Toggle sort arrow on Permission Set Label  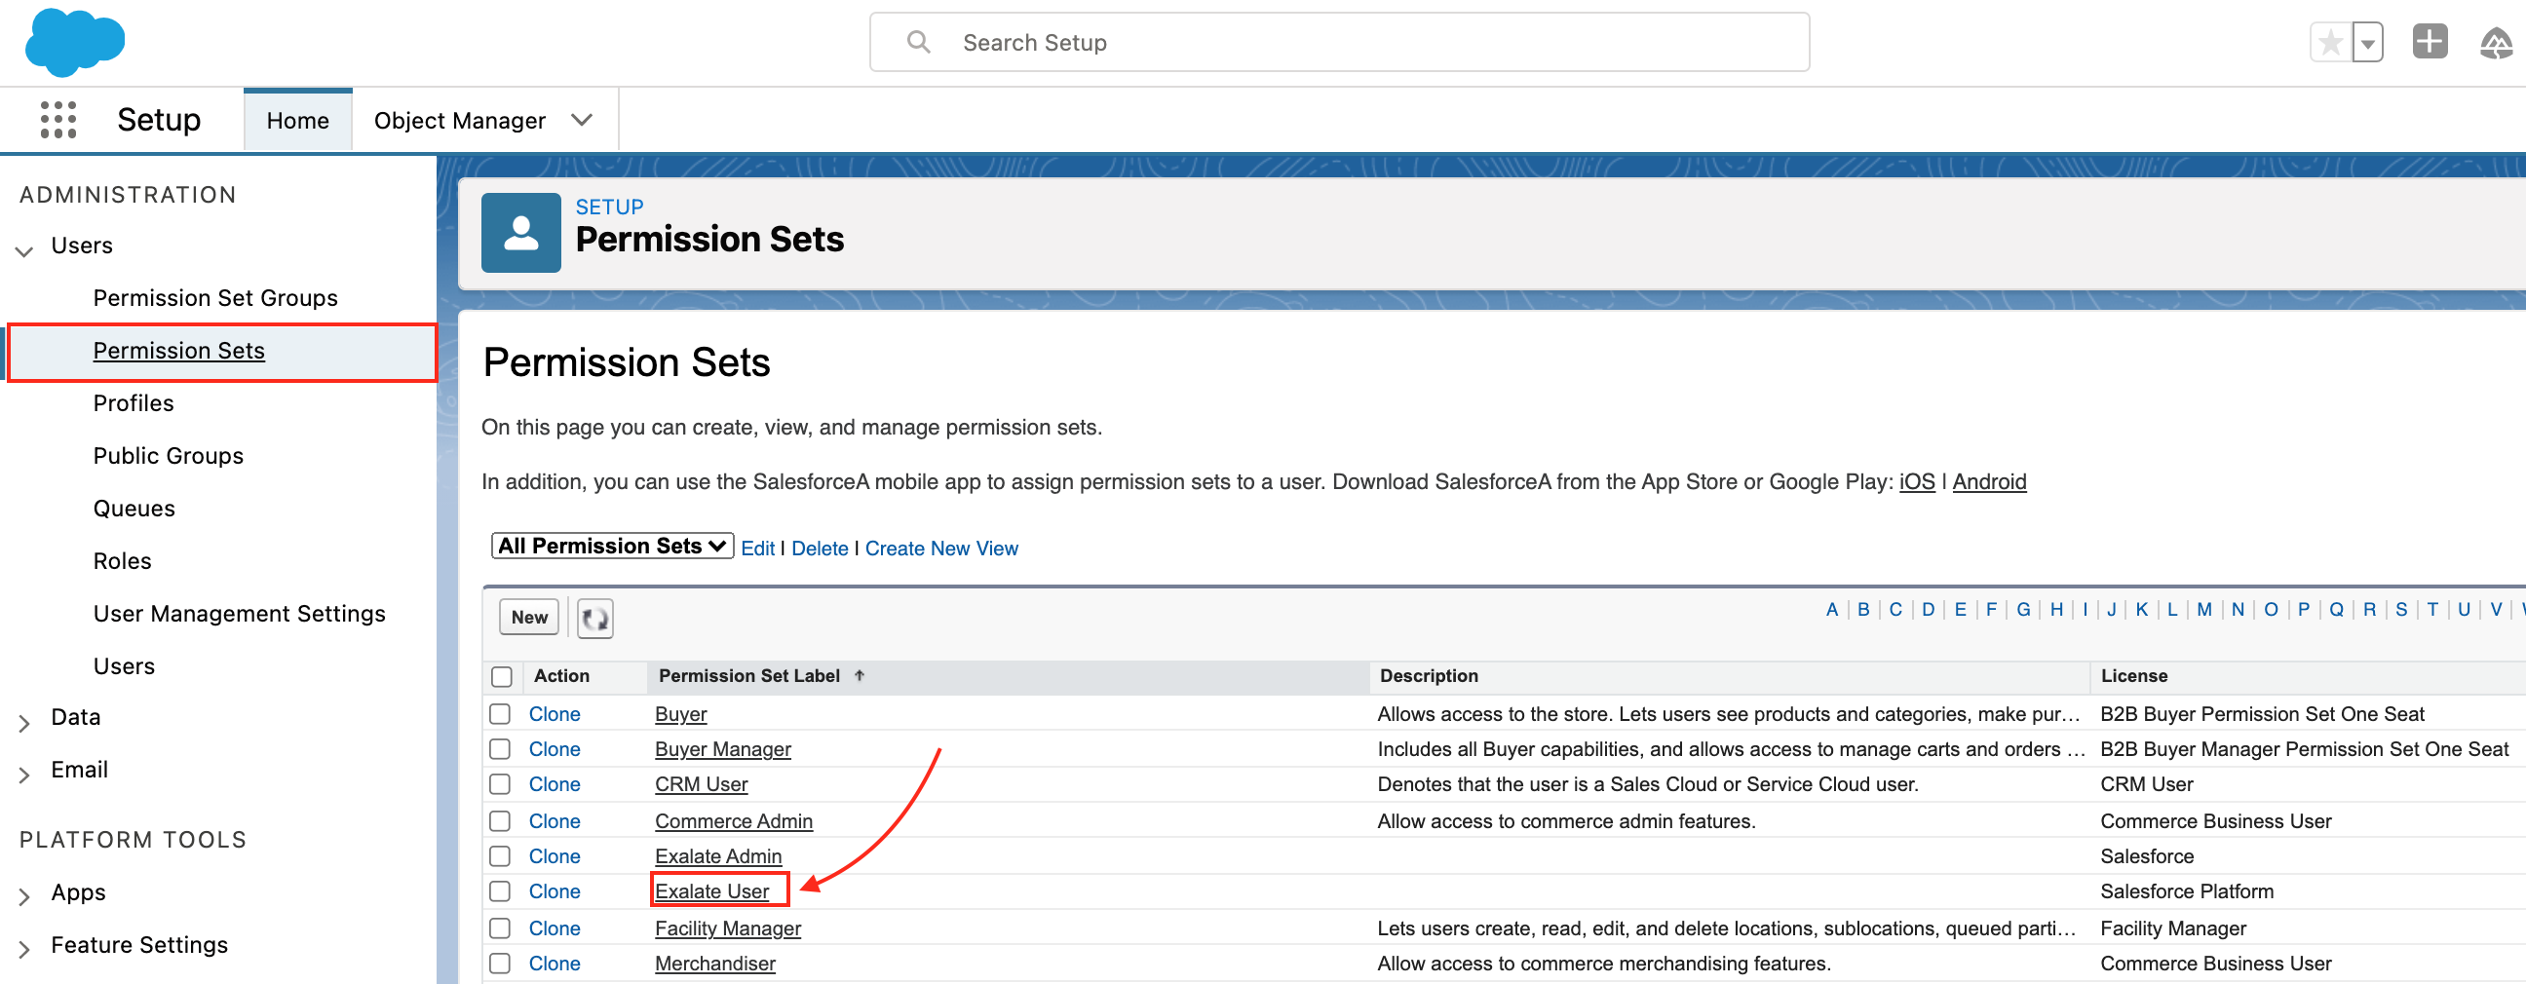(x=859, y=675)
